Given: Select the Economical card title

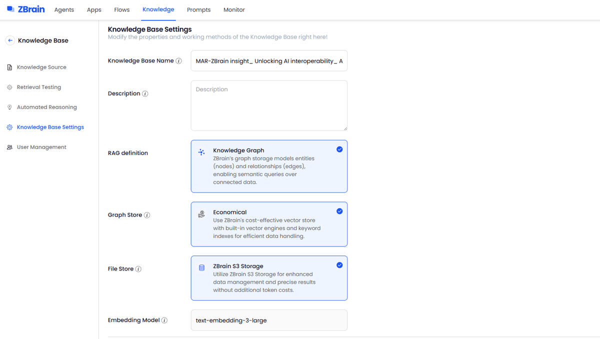Looking at the screenshot, I should click(230, 212).
